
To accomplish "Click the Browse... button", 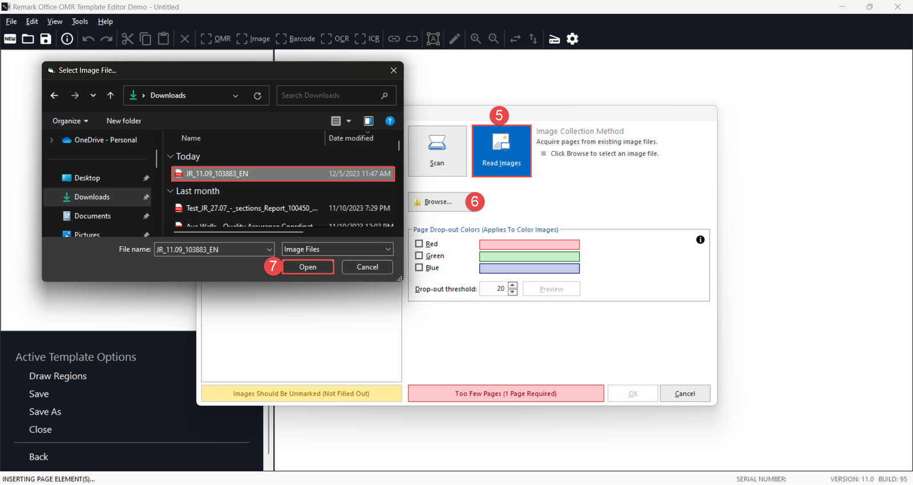I will (437, 202).
